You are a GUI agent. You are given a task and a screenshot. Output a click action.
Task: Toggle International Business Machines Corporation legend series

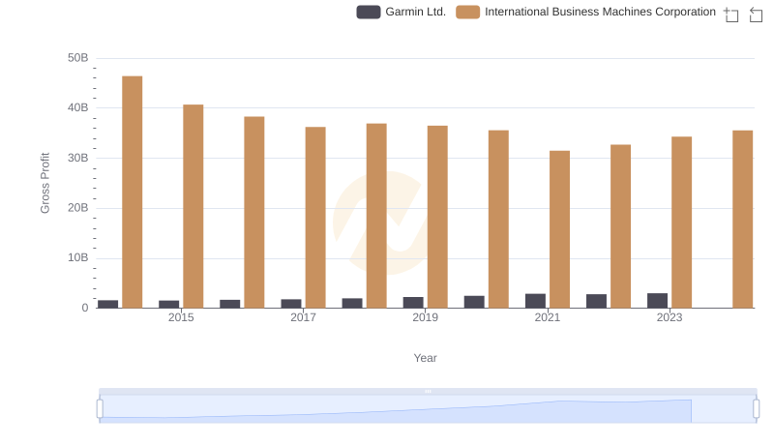(x=586, y=12)
